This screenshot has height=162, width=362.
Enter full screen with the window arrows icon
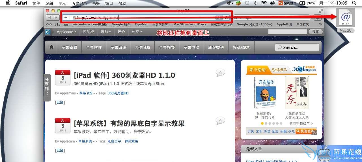click(x=320, y=11)
